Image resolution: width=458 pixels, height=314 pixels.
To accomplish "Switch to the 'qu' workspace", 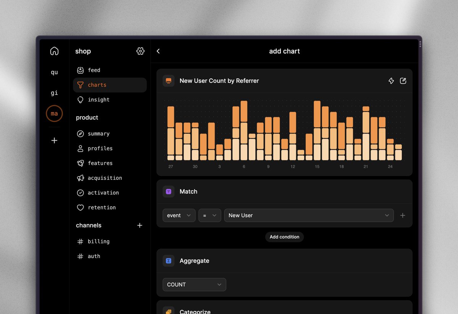I will [x=54, y=72].
